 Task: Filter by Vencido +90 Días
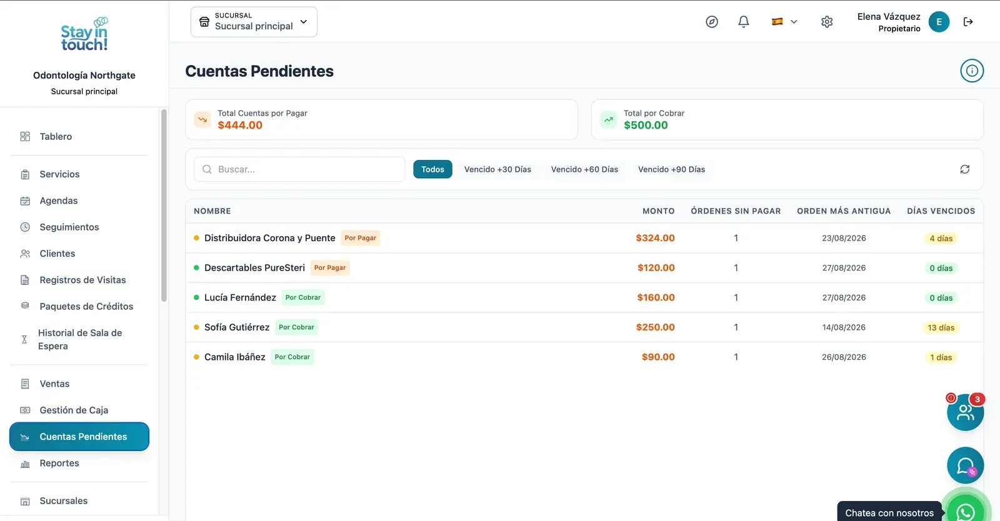tap(671, 169)
